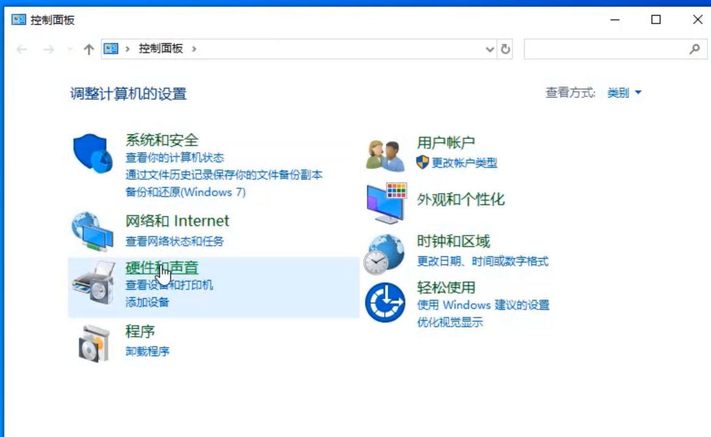
Task: Open 卸载程序 link
Action: click(147, 351)
